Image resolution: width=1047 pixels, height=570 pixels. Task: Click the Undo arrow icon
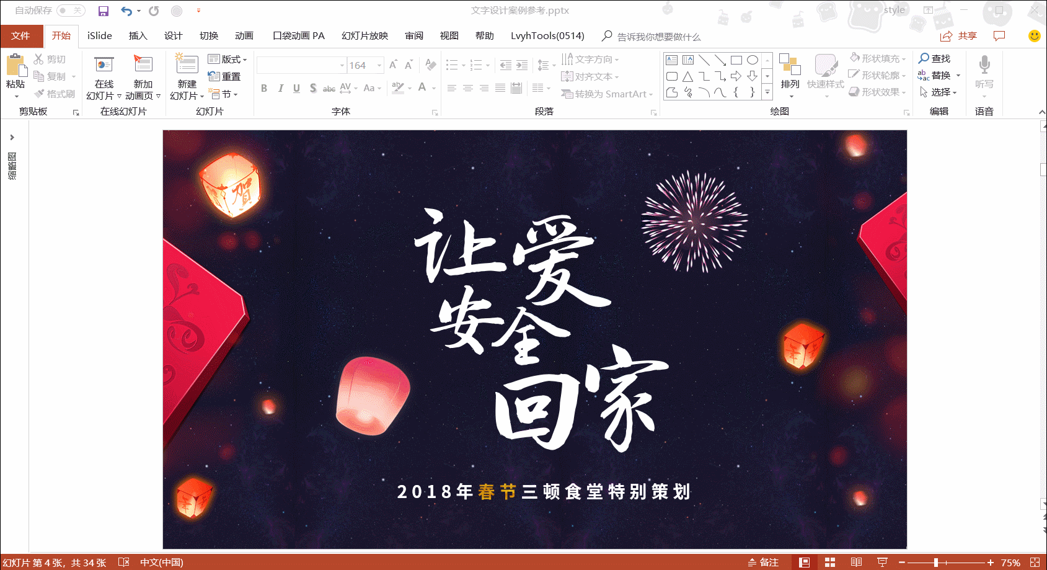tap(126, 11)
